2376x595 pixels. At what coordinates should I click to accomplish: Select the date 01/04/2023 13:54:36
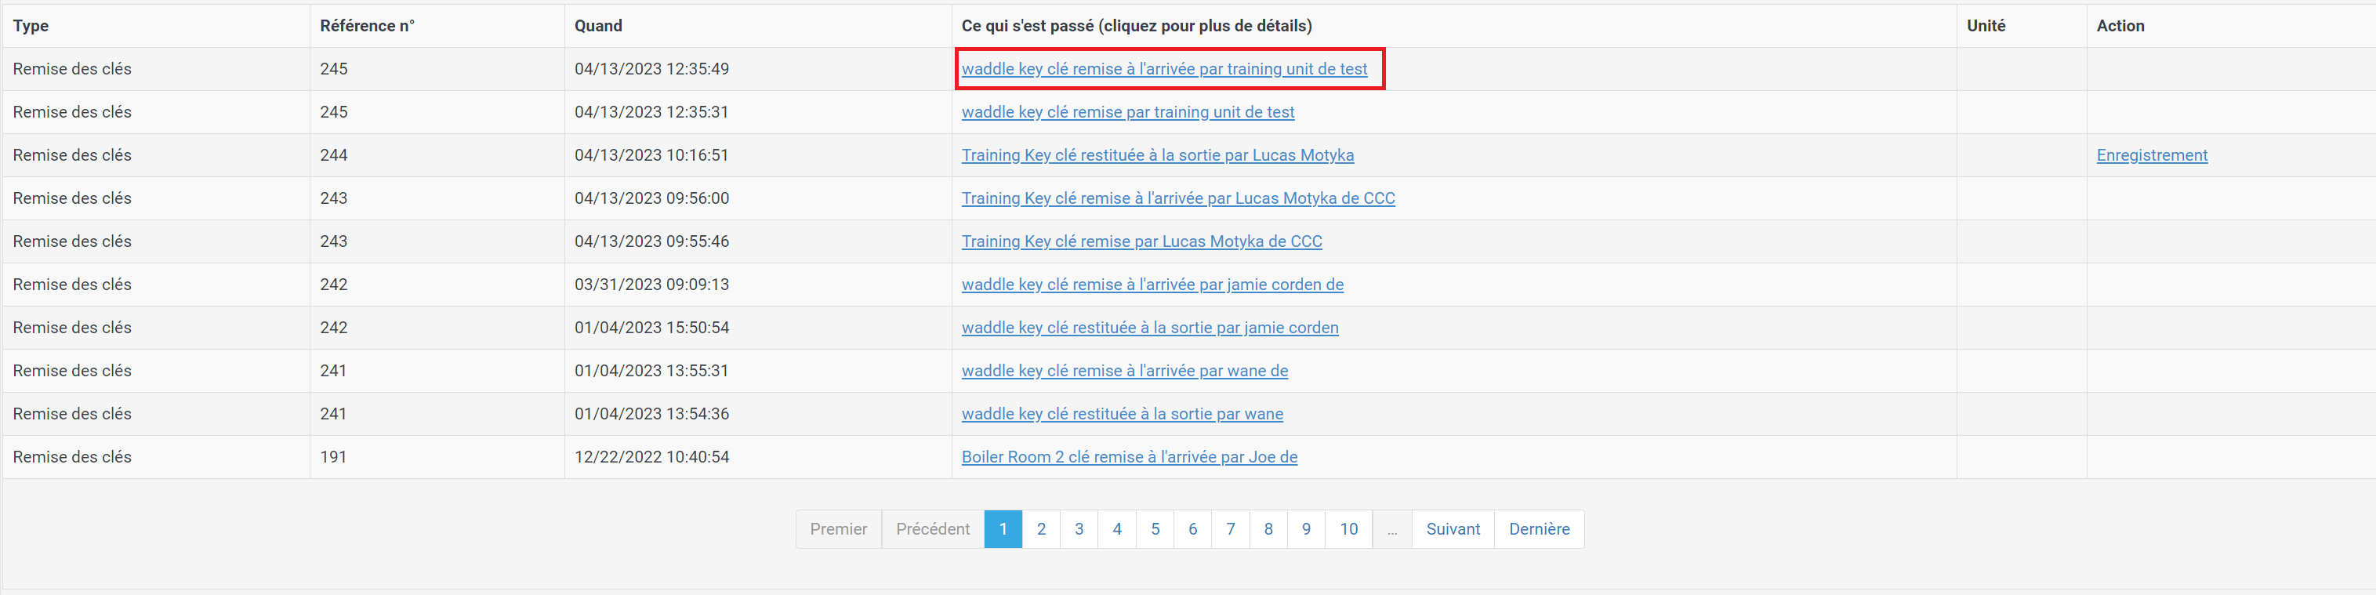click(651, 414)
